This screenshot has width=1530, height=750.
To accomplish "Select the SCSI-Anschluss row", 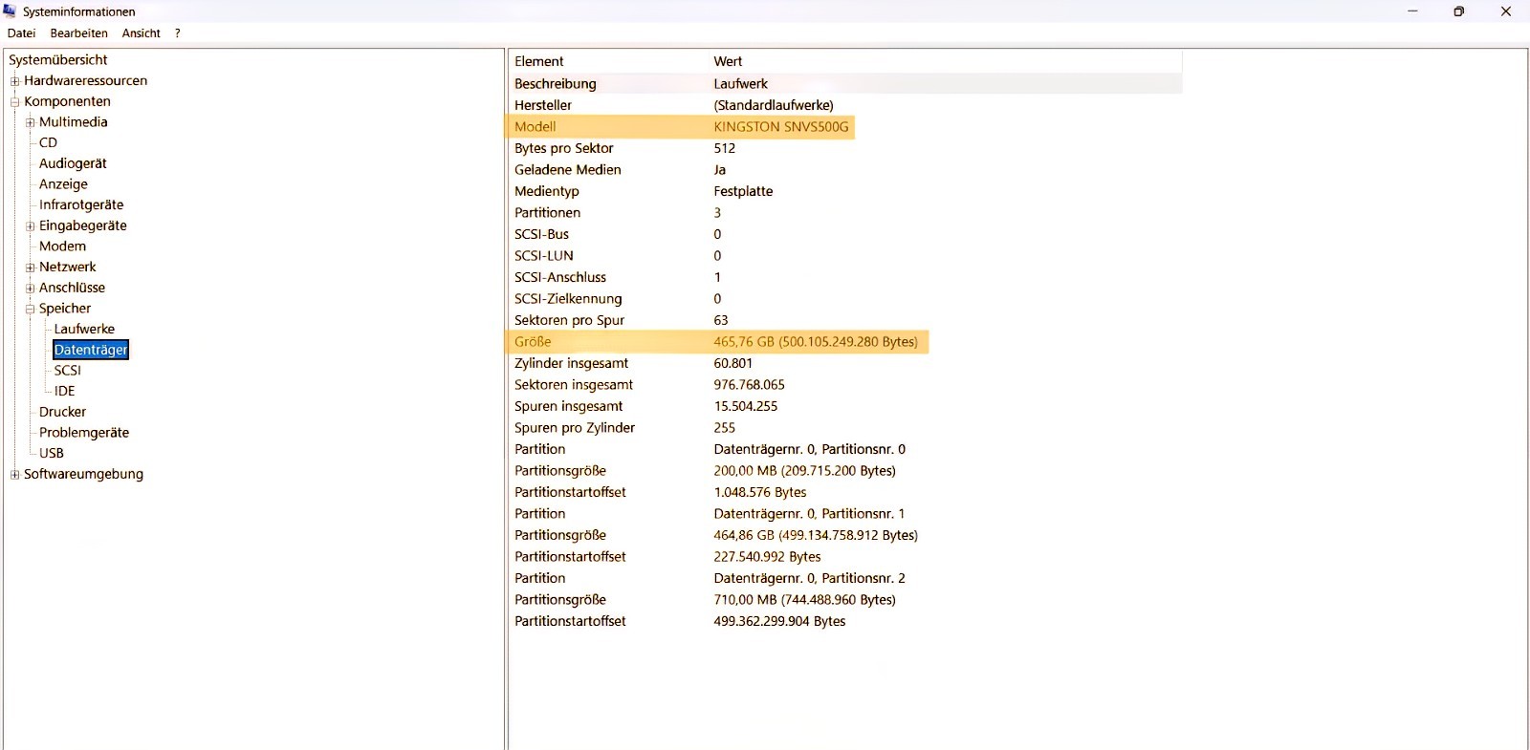I will pos(845,277).
